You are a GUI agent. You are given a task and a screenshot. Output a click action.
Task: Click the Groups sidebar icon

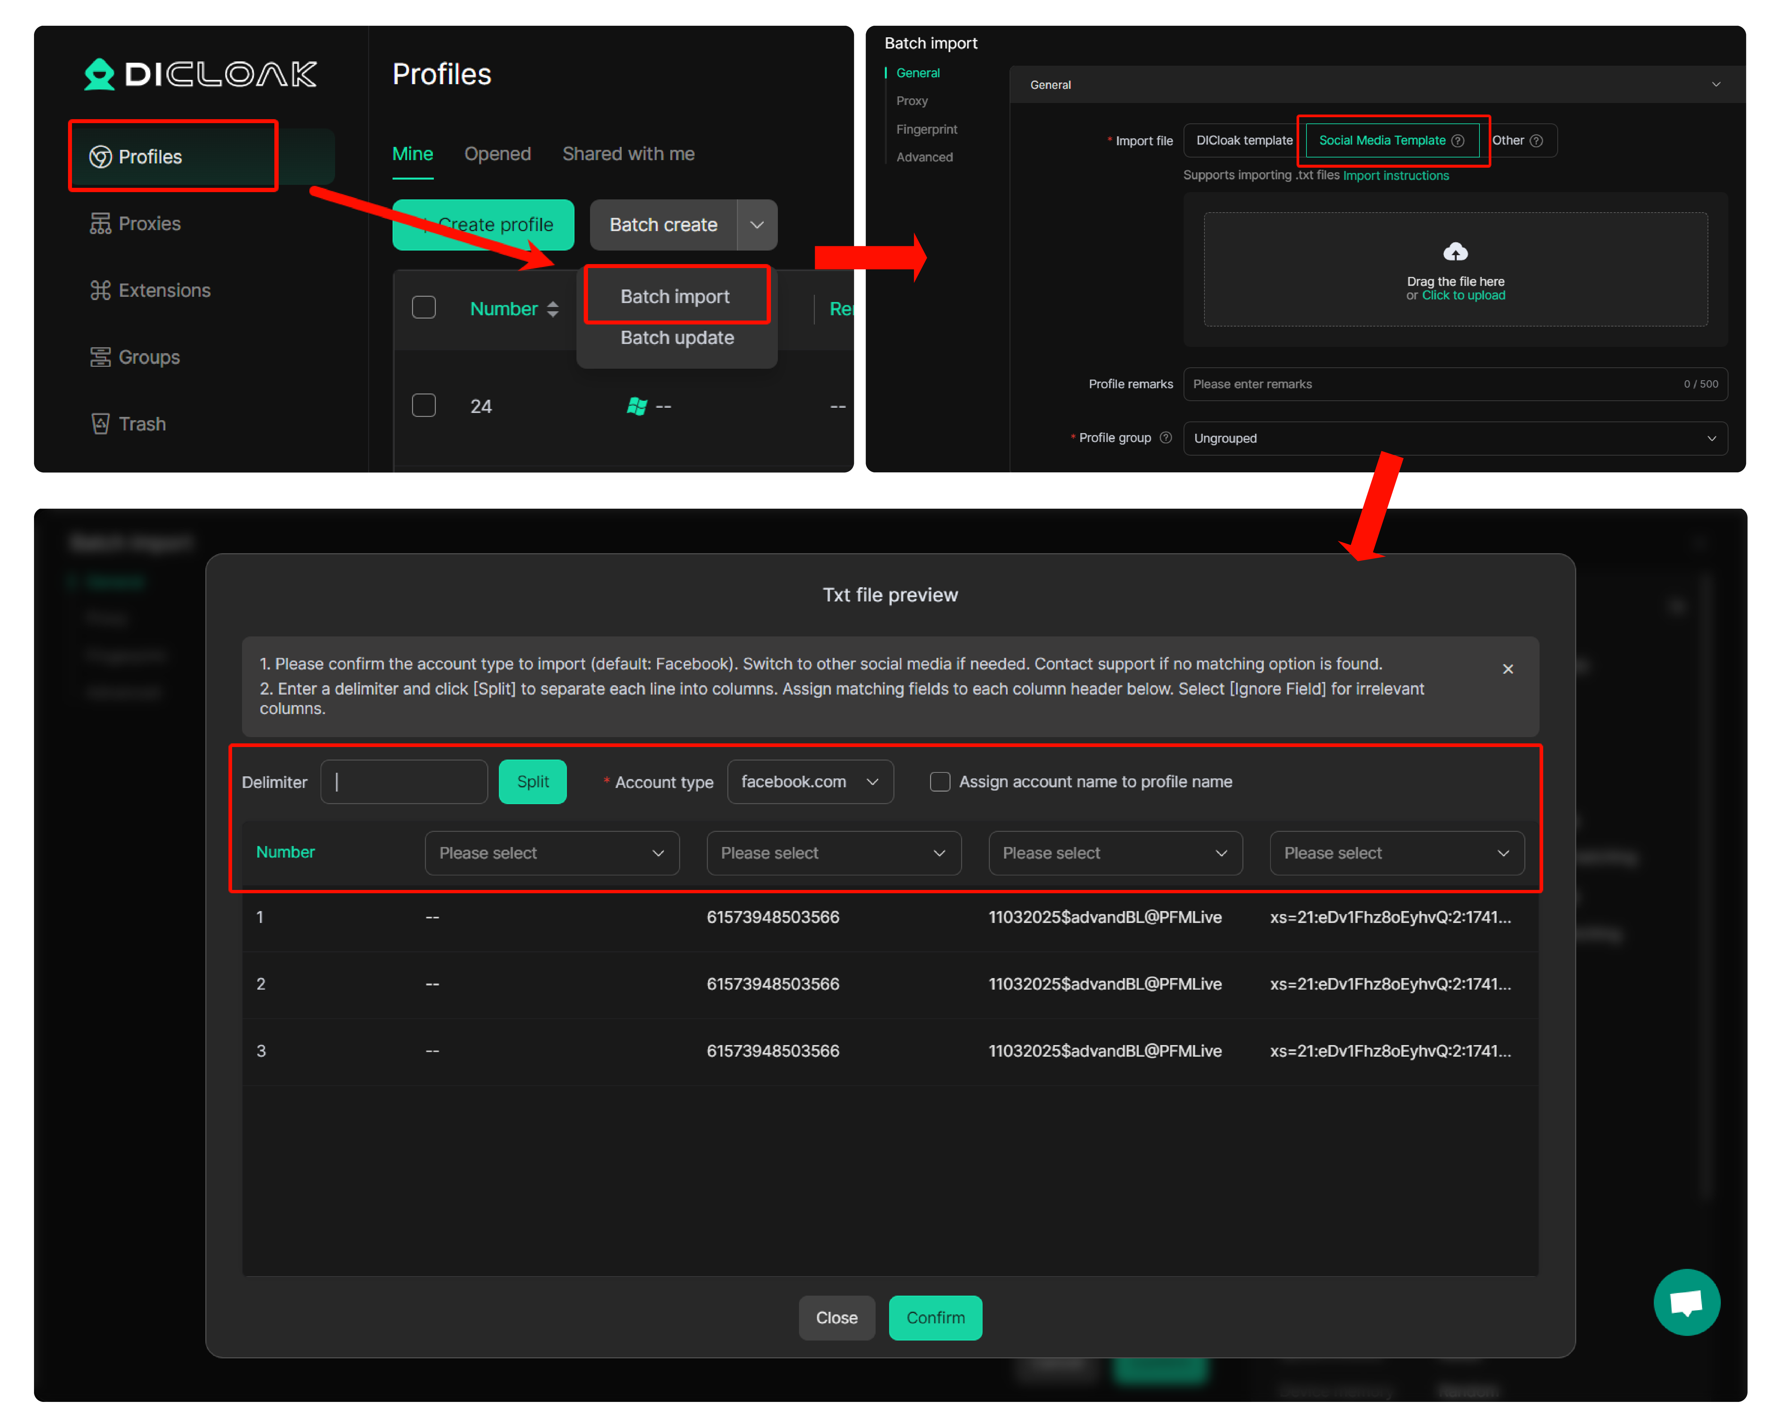[x=100, y=357]
